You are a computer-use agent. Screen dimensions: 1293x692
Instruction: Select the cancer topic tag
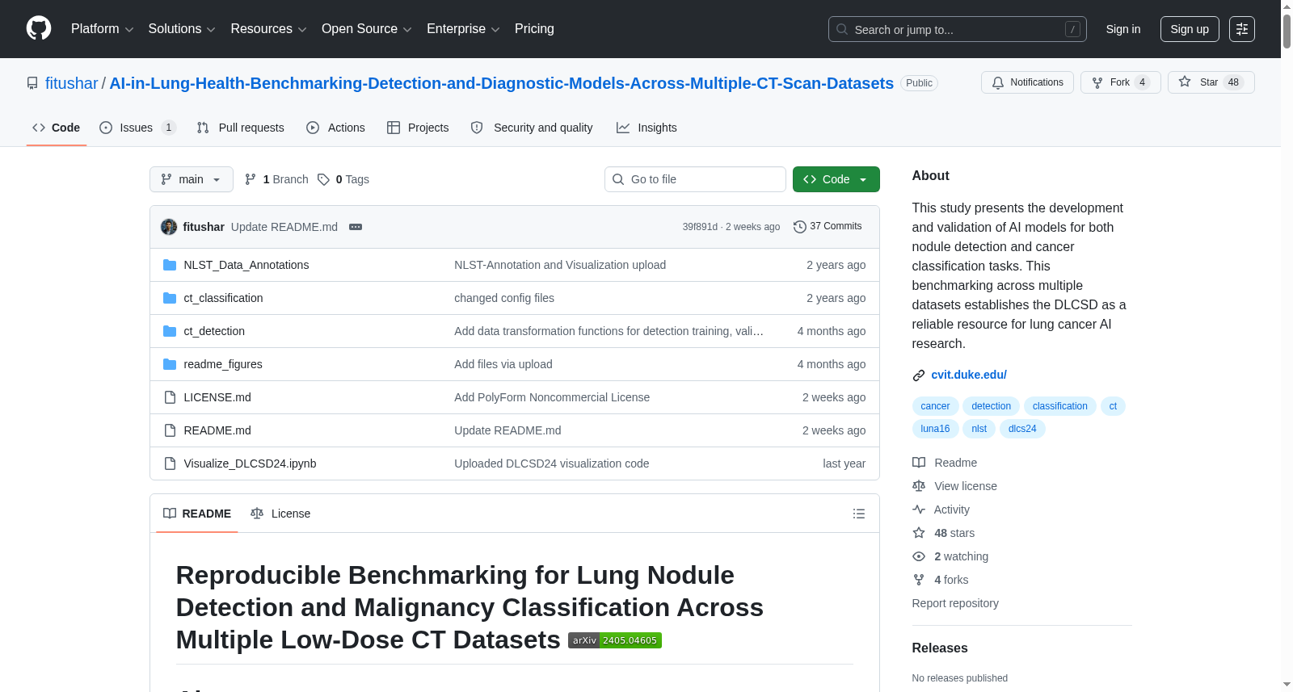click(x=935, y=406)
